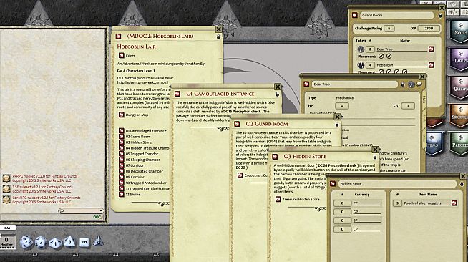Pick up the d10 die

click(x=55, y=243)
